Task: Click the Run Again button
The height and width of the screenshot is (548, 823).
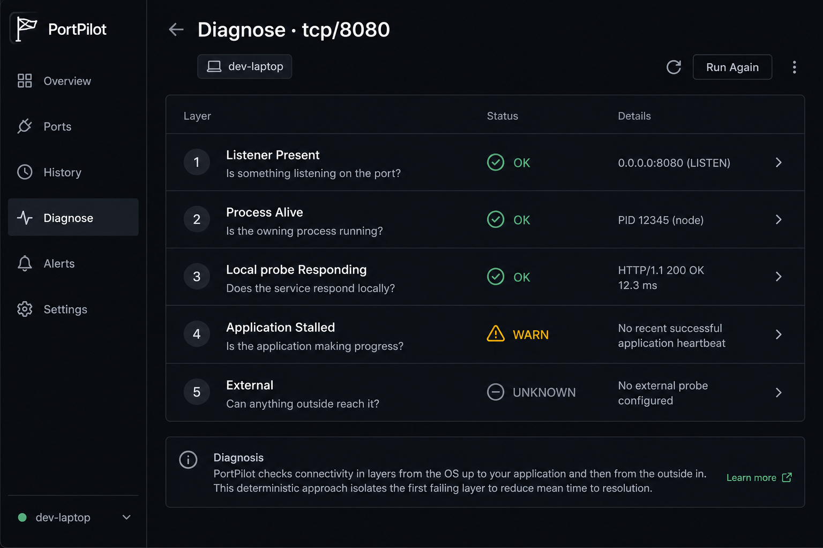Action: coord(732,67)
